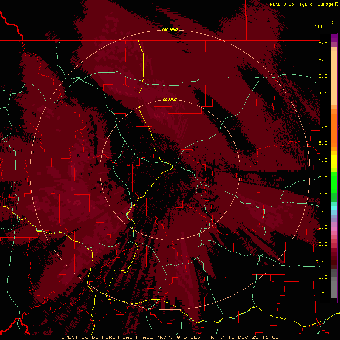Image resolution: width=340 pixels, height=340 pixels.
Task: Select the 5.0 scale value
Action: click(x=323, y=143)
